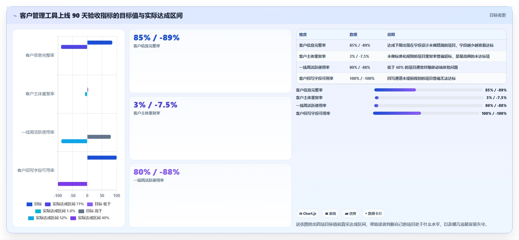Click the 3% / -7.5% data card

click(210, 128)
